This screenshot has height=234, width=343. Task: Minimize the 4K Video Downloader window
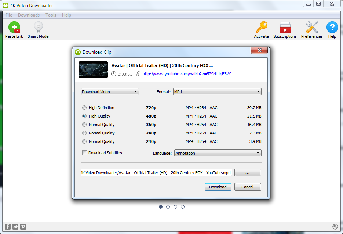tap(309, 4)
